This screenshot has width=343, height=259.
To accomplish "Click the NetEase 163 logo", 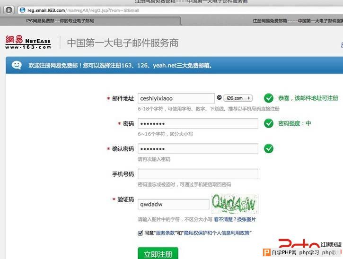I will pos(28,42).
